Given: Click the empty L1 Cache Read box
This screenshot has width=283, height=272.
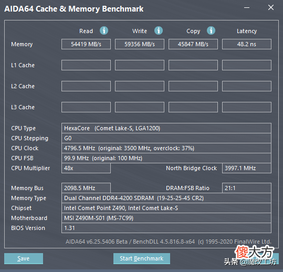Looking at the screenshot, I should (x=86, y=65).
